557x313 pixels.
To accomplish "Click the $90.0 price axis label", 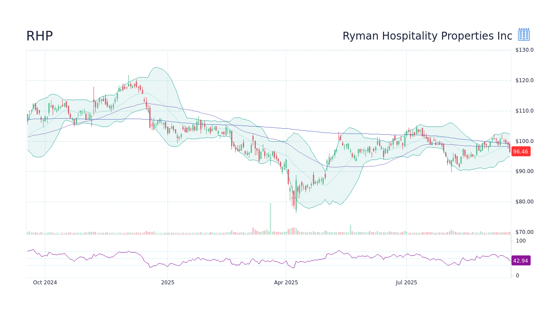I will point(524,171).
